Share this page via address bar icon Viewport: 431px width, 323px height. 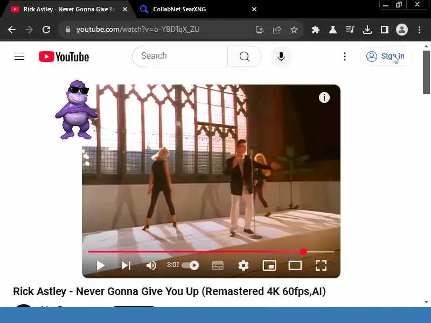tap(277, 30)
